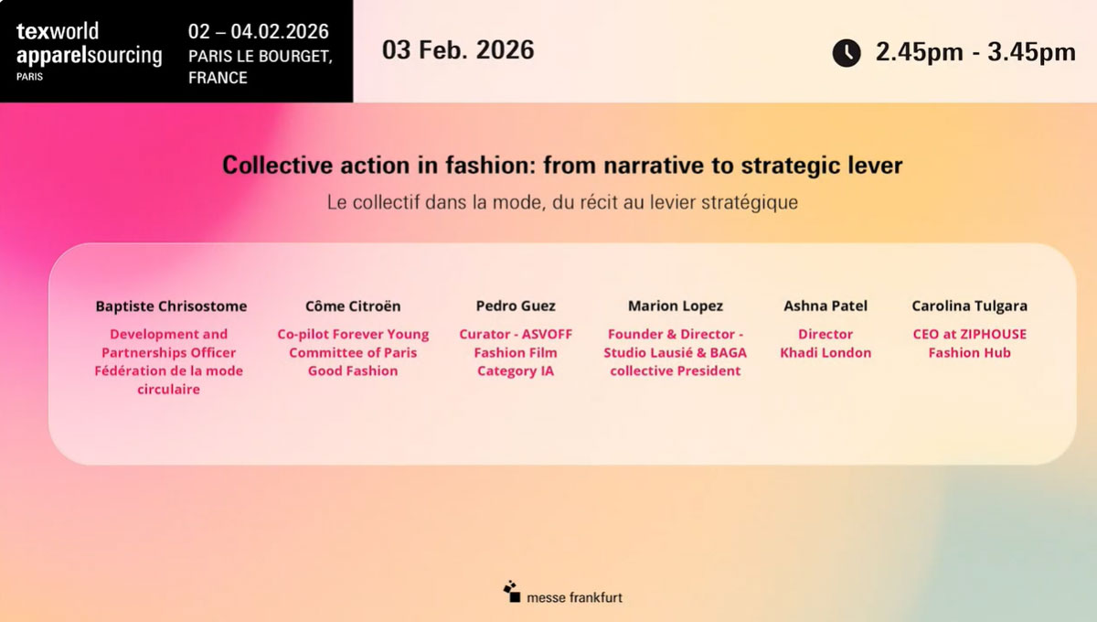Click the session title about collective action in fashion

[x=561, y=165]
